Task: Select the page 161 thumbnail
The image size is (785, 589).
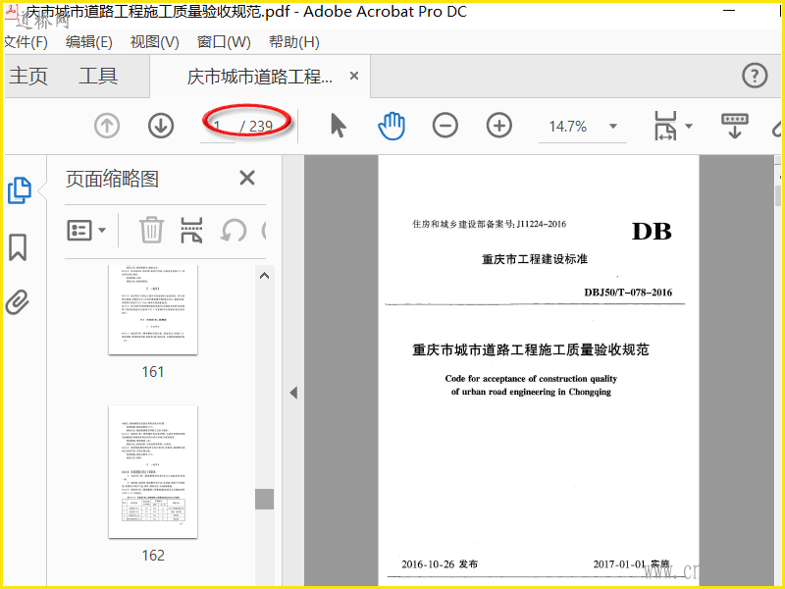Action: (153, 309)
